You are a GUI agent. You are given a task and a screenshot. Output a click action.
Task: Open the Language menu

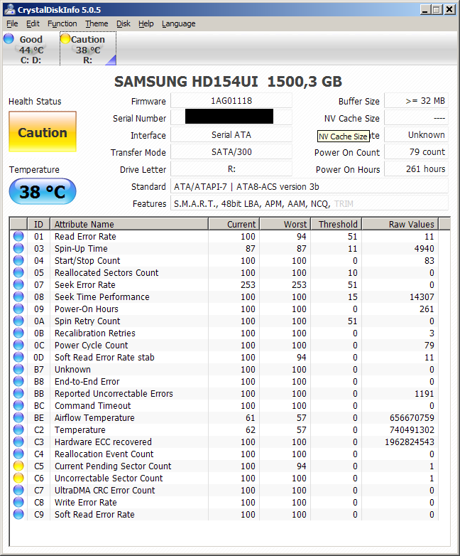pyautogui.click(x=178, y=23)
